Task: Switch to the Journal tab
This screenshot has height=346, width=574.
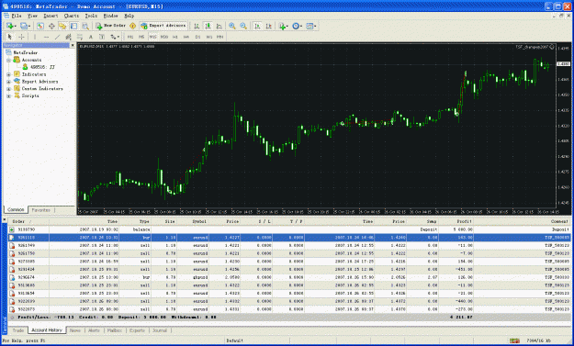Action: pyautogui.click(x=160, y=330)
